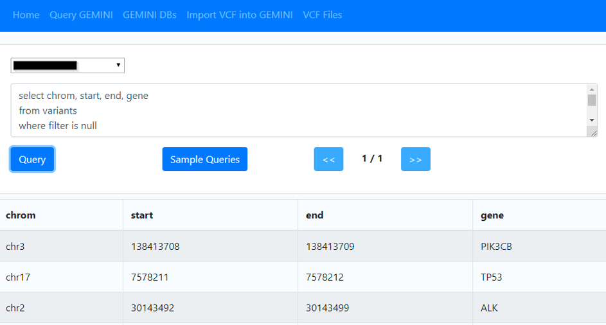Click the query box scroll down arrow

592,120
